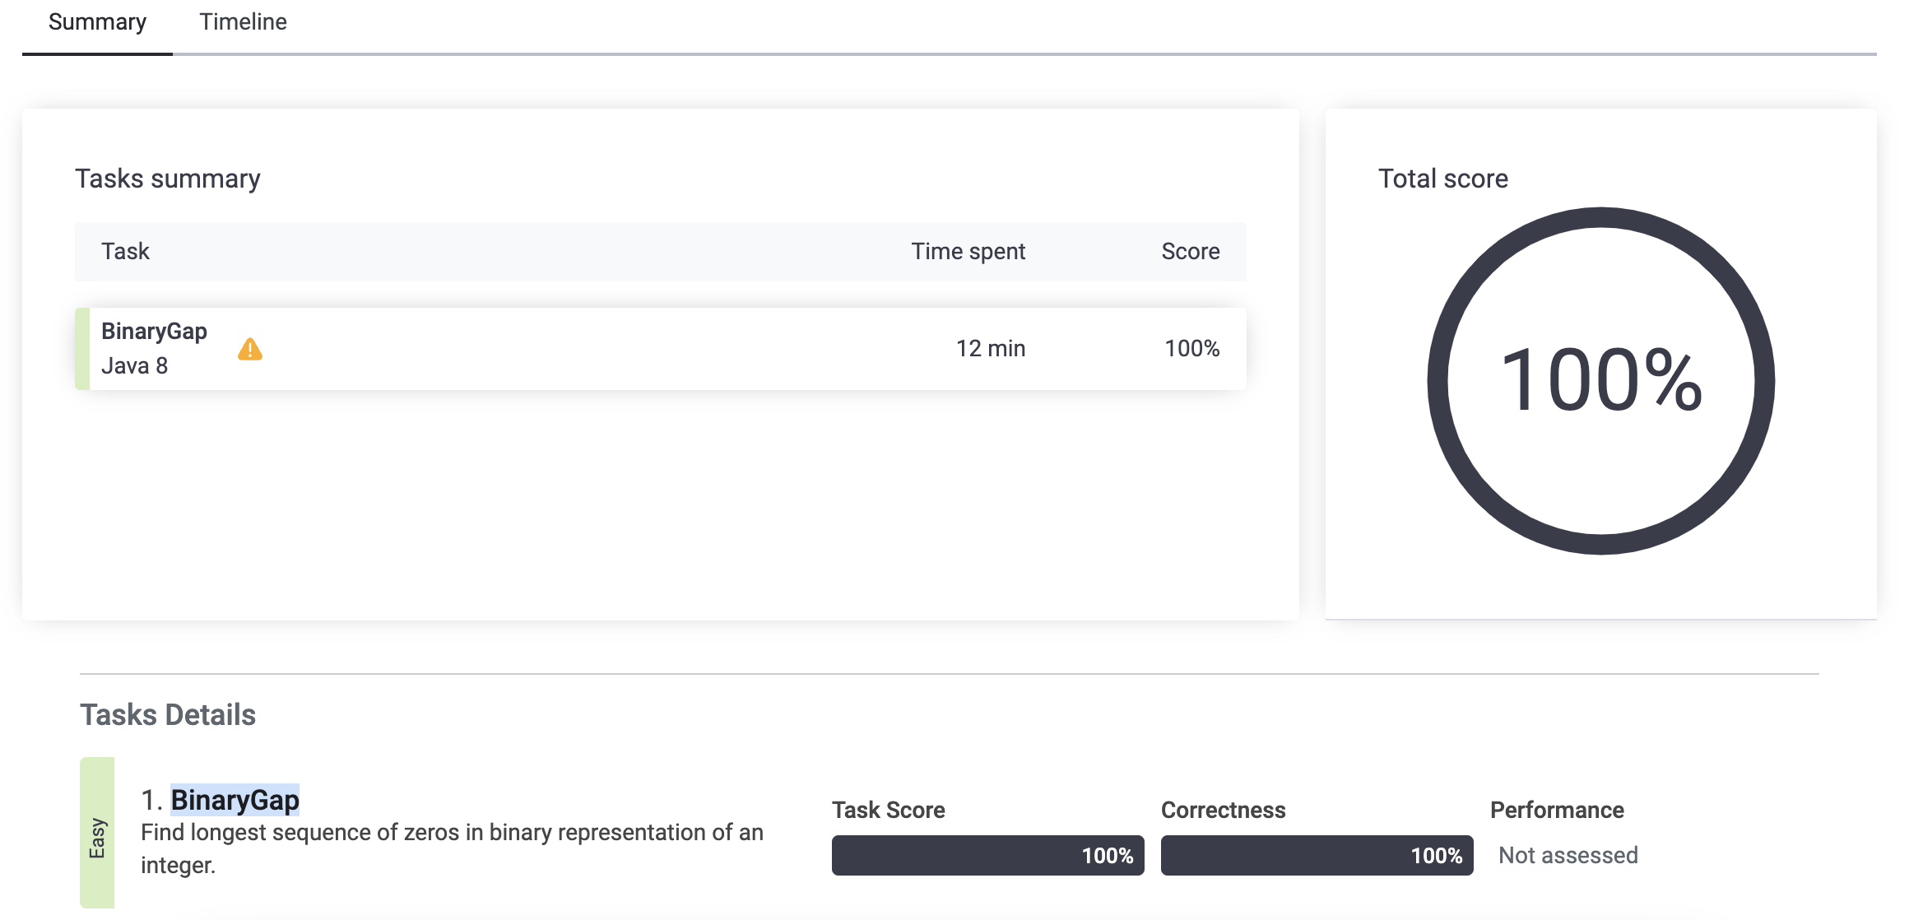This screenshot has height=920, width=1909.
Task: Click the Task Score progress bar
Action: (x=987, y=856)
